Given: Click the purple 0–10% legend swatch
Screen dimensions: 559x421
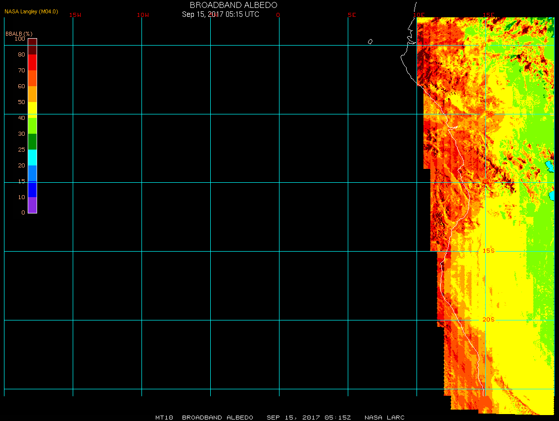Looking at the screenshot, I should tap(32, 205).
